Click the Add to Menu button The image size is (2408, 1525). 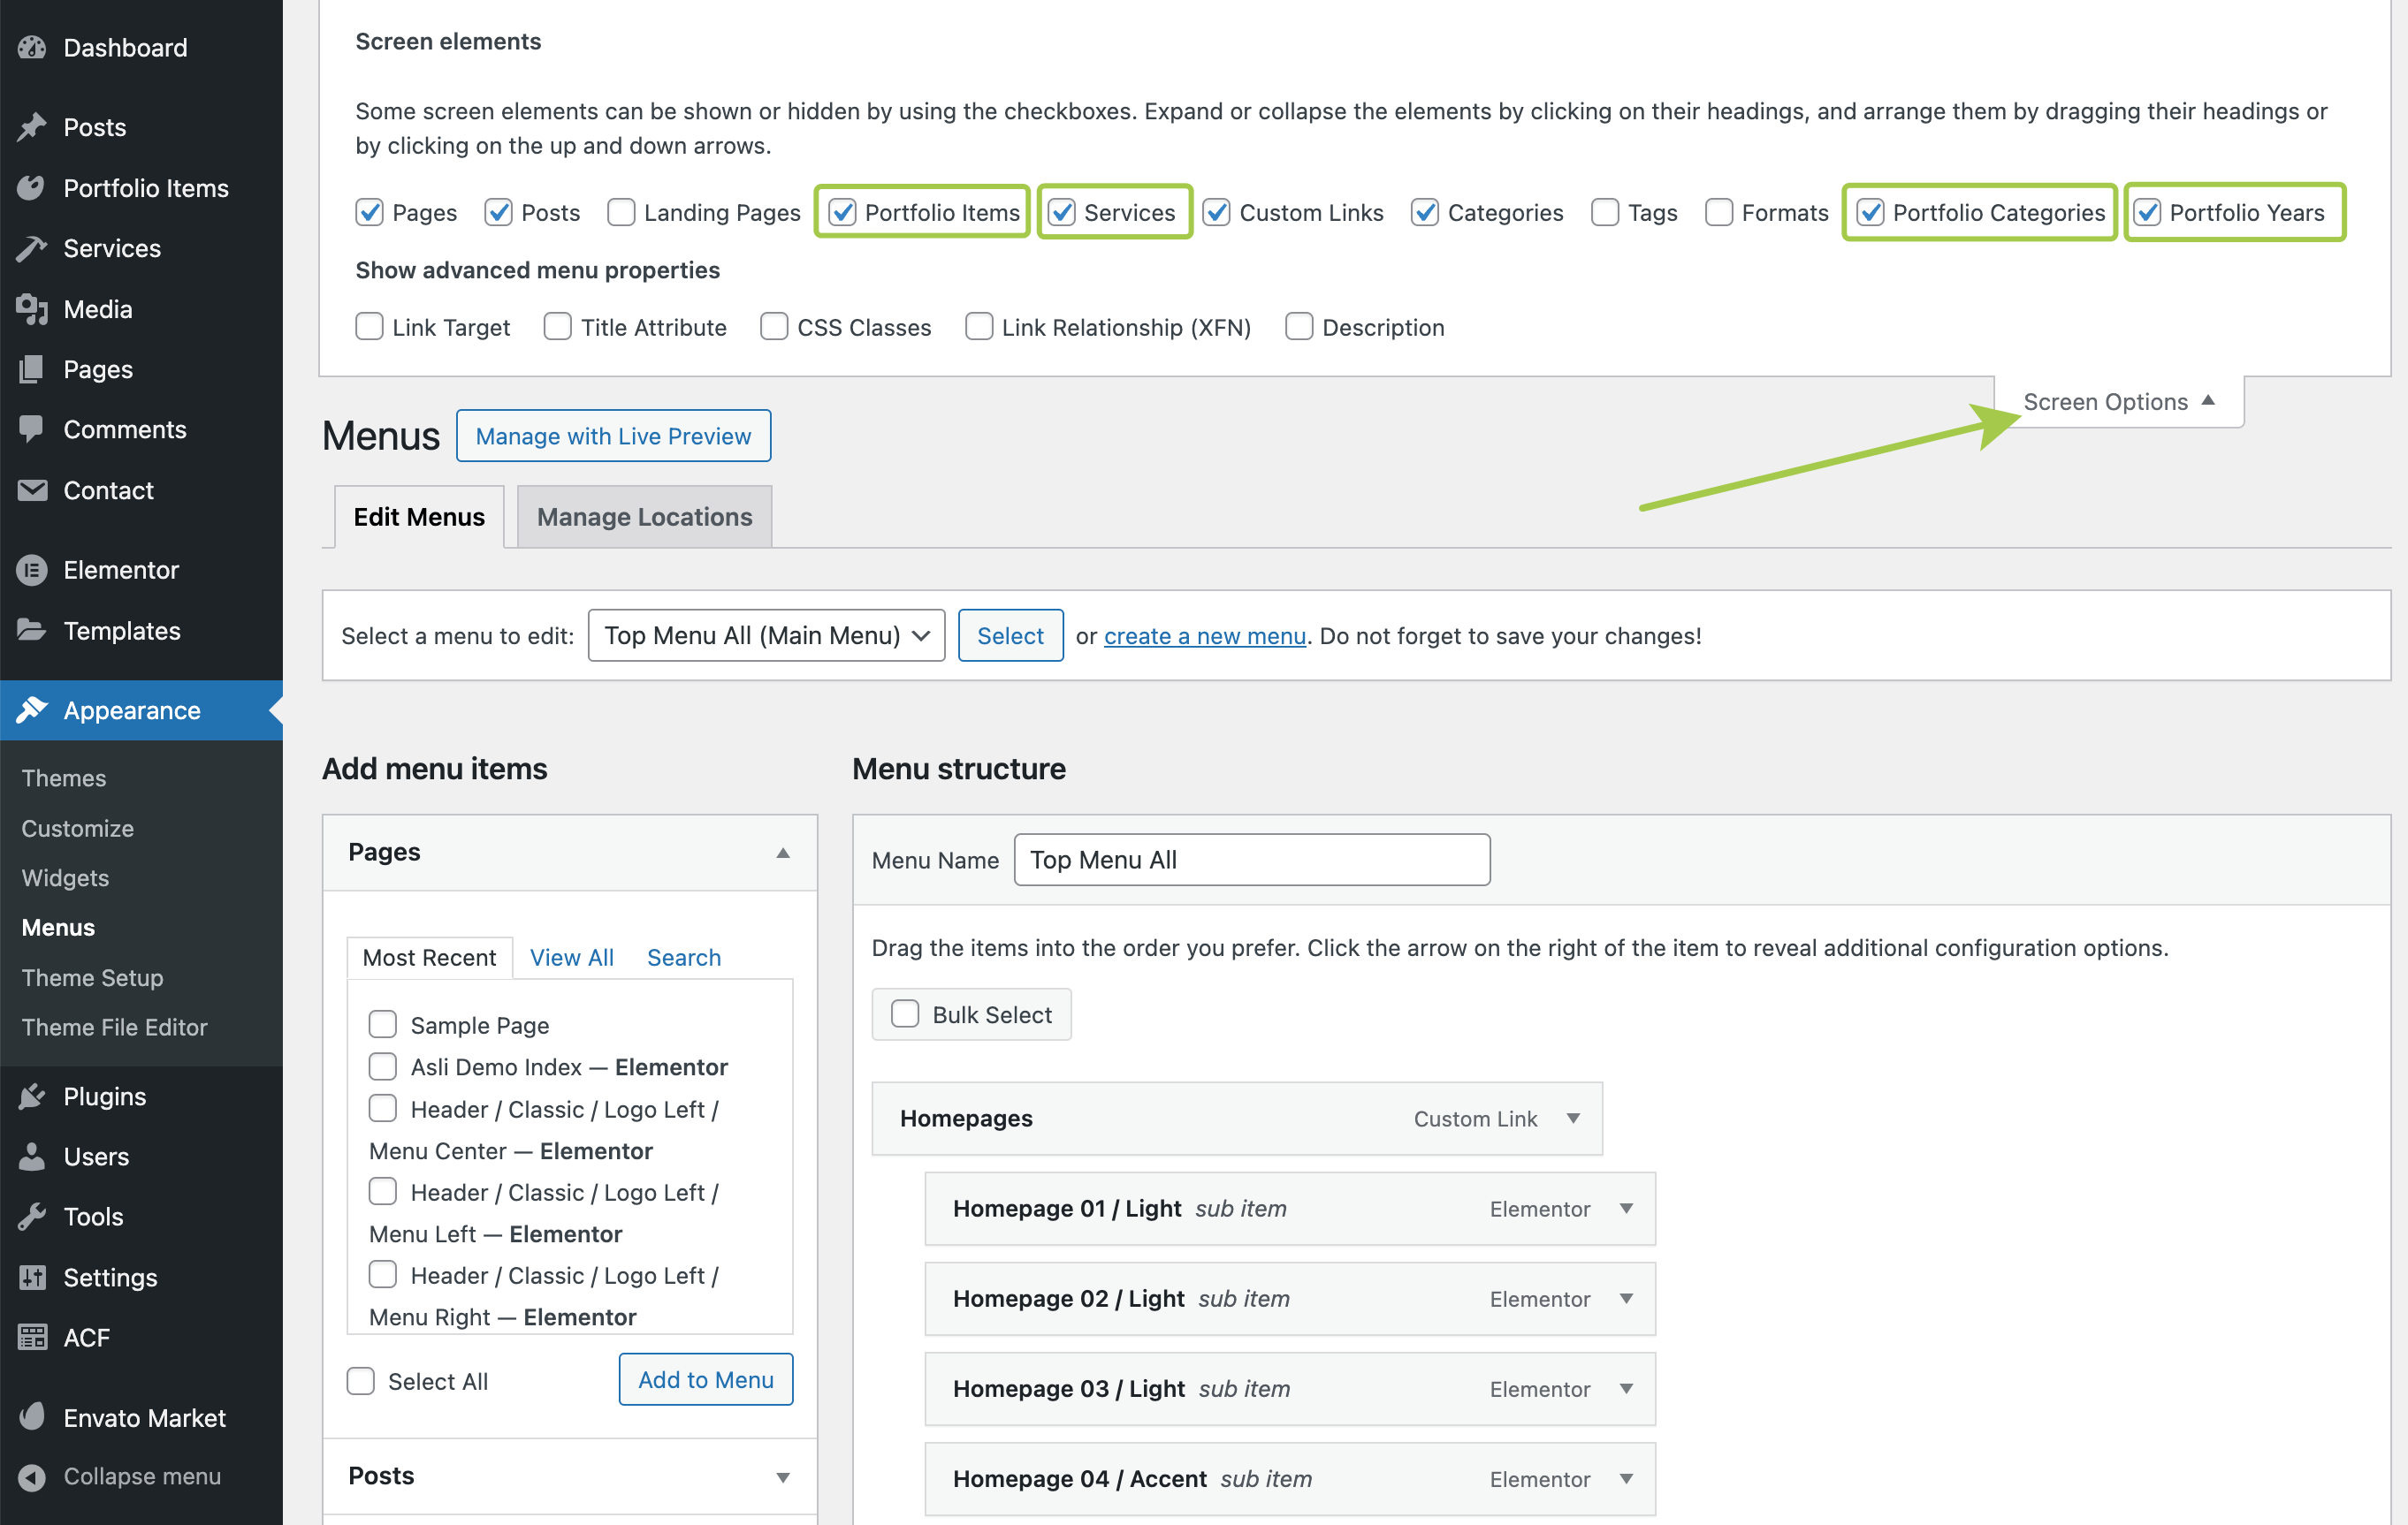click(x=705, y=1379)
